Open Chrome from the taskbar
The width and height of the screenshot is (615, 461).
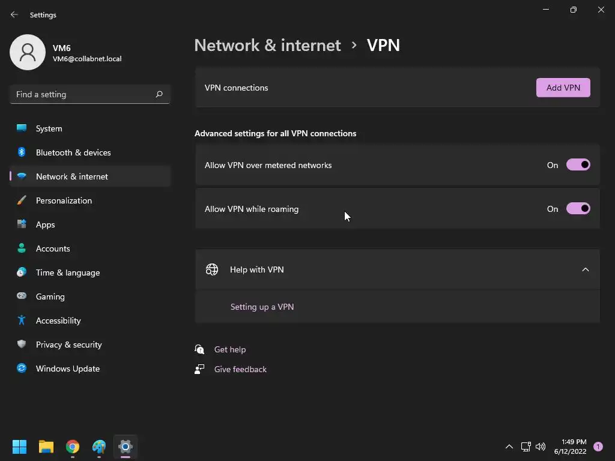click(x=73, y=447)
